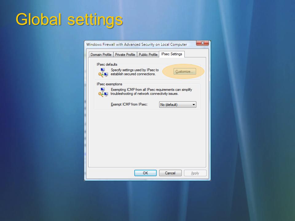
Task: Click the 'IPsec exemptions' group label
Action: (109, 84)
